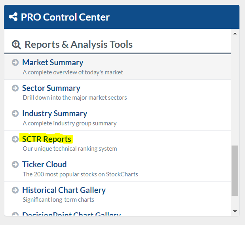Screen dimensions: 245x225
Task: Click the scrollbar up arrow
Action: click(235, 34)
